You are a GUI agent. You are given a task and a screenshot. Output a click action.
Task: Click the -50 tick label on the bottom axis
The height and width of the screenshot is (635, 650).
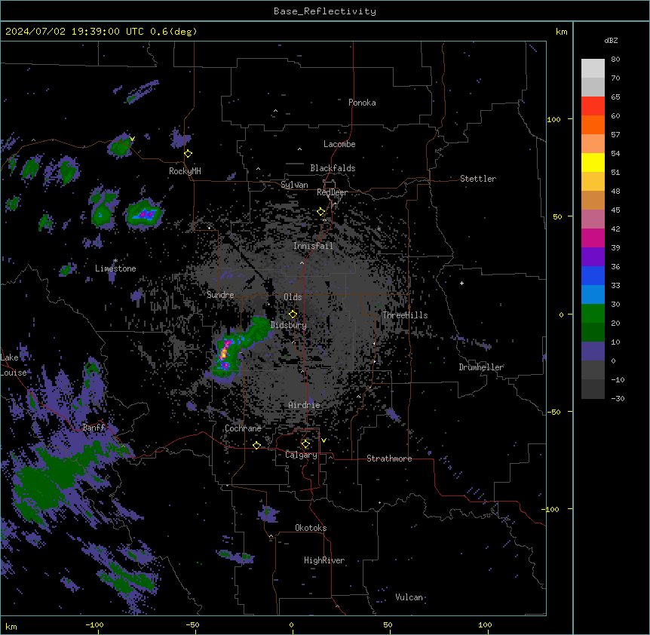pyautogui.click(x=192, y=624)
